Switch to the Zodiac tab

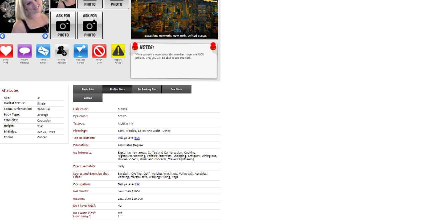click(88, 98)
